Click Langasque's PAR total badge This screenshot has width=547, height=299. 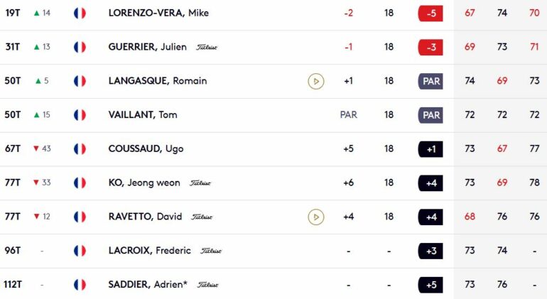430,81
